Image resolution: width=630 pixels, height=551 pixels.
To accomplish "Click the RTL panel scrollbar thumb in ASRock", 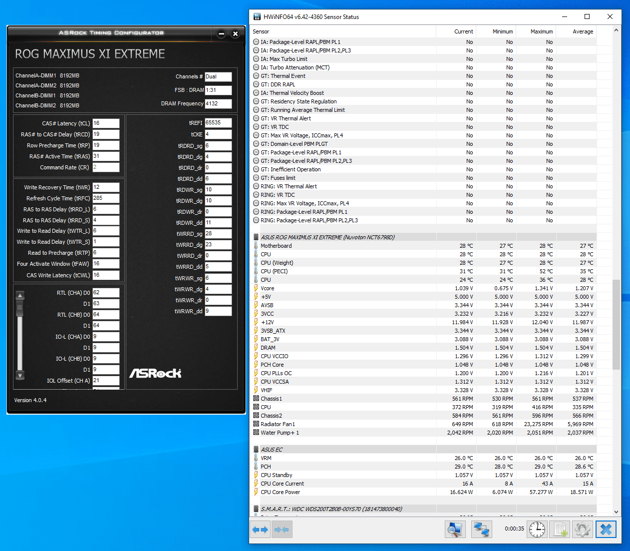I will [20, 308].
